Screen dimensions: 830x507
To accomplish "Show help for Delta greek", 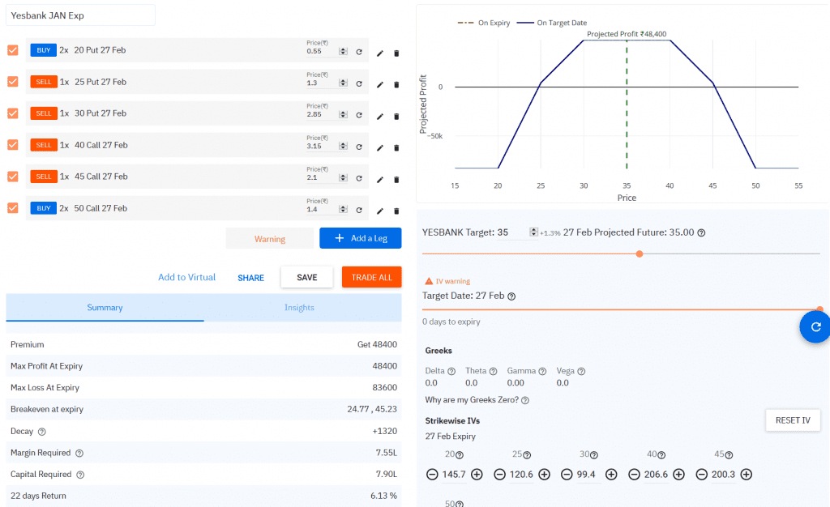I will tap(451, 371).
